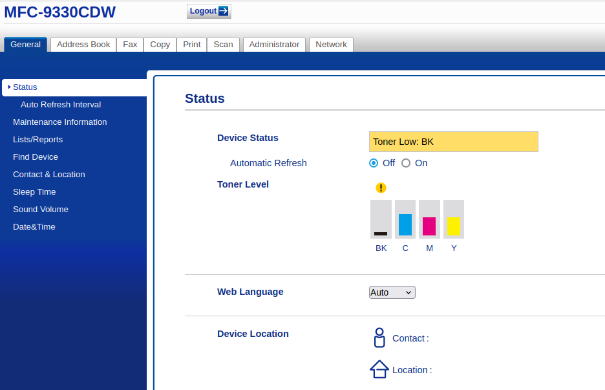Select Status in the sidebar
605x390 pixels.
[x=74, y=87]
